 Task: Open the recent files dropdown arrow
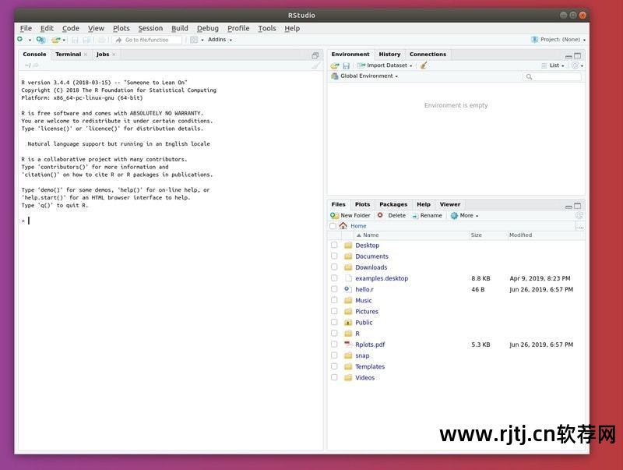pyautogui.click(x=64, y=41)
